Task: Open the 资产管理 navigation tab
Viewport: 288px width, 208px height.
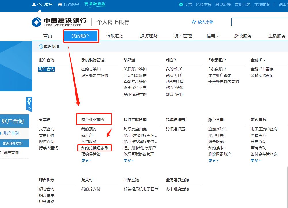Action: coord(183,36)
